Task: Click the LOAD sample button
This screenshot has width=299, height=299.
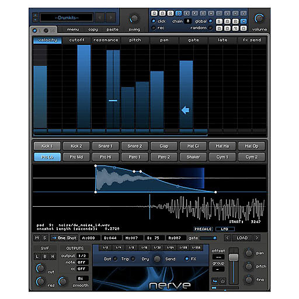Action: [242, 238]
